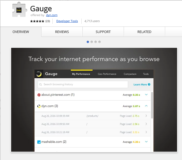Click 'about.pinterest.com (1)' row text
The width and height of the screenshot is (182, 160).
pyautogui.click(x=58, y=95)
